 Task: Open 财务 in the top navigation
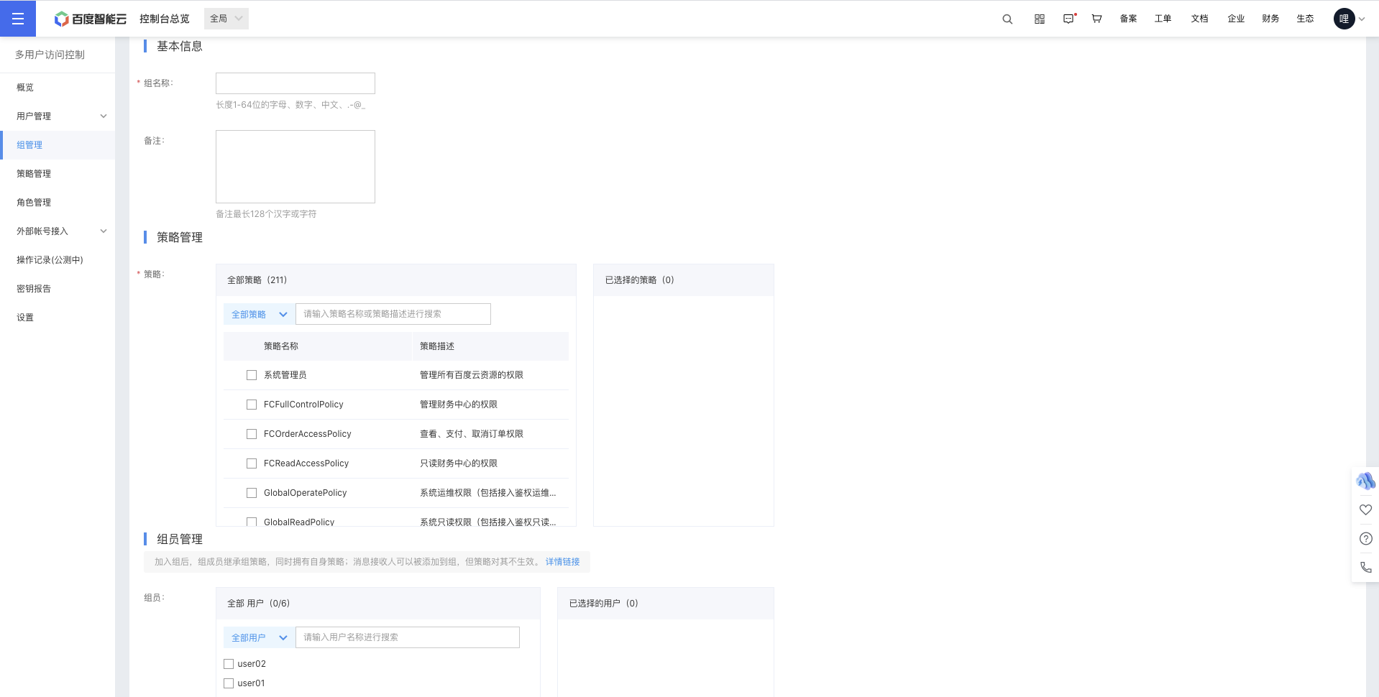1270,19
